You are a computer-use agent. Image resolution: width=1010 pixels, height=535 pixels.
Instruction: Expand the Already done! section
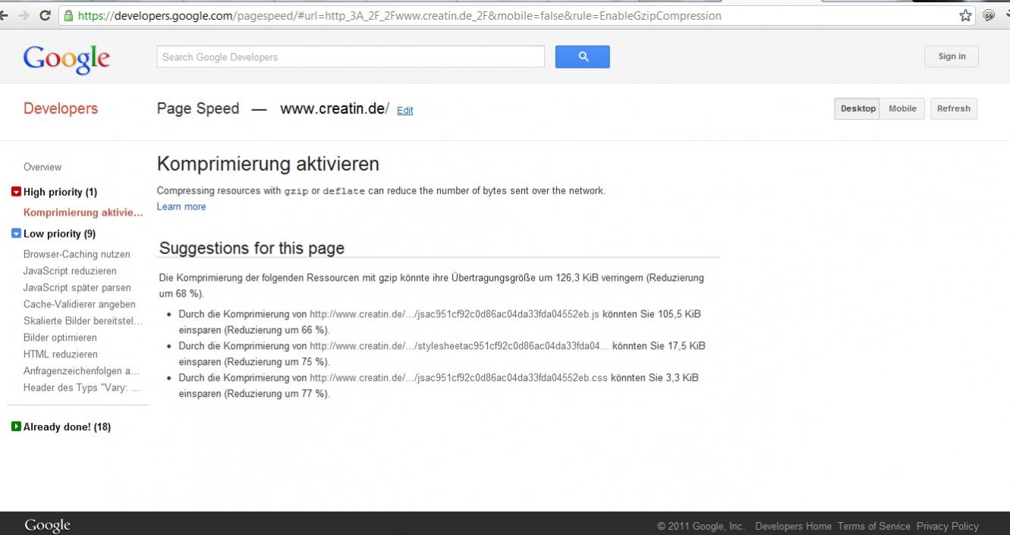pyautogui.click(x=16, y=426)
